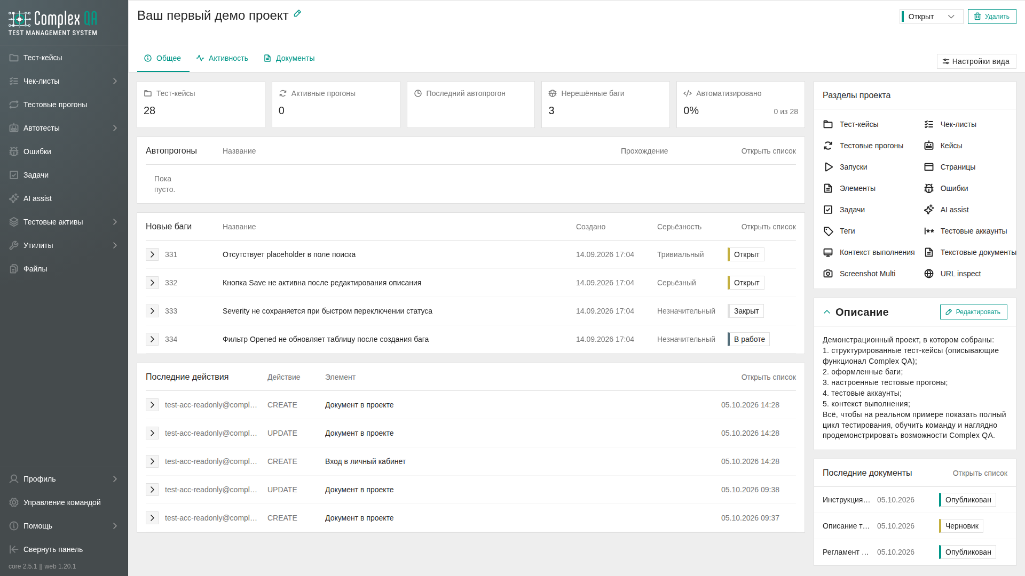Expand the Утилиты sidebar submenu
Viewport: 1025px width, 576px height.
[x=115, y=245]
